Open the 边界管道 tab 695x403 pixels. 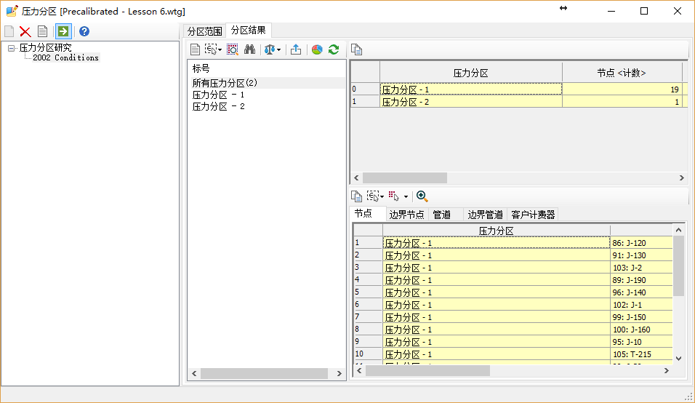485,215
